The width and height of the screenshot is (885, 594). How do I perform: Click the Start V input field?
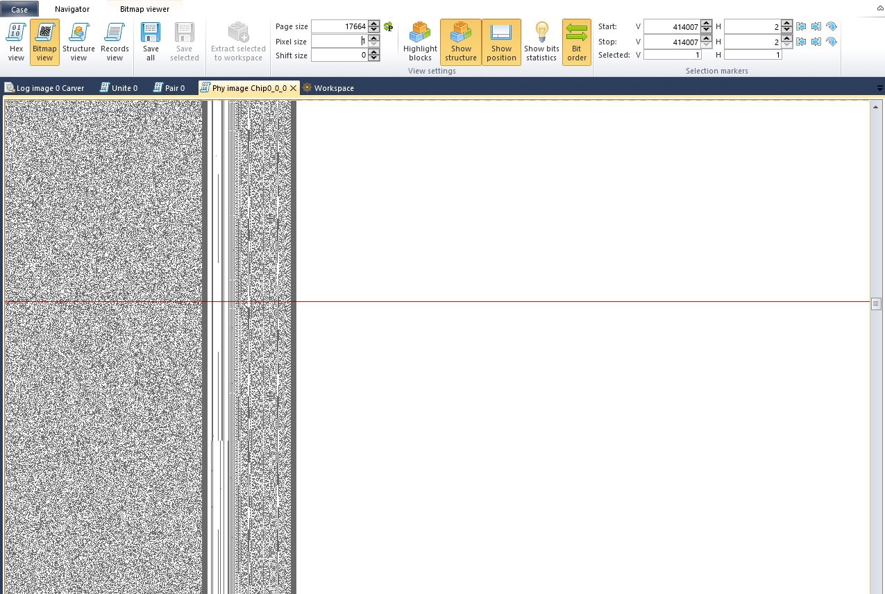tap(672, 26)
